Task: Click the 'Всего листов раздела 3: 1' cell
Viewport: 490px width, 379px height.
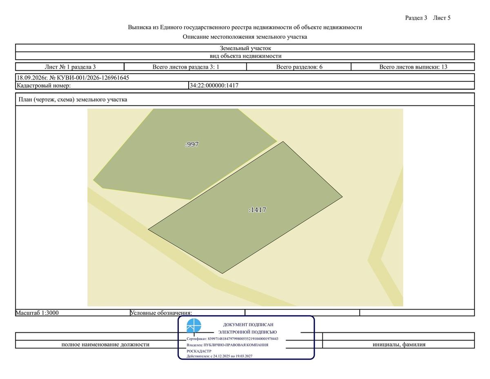Action: [x=186, y=67]
